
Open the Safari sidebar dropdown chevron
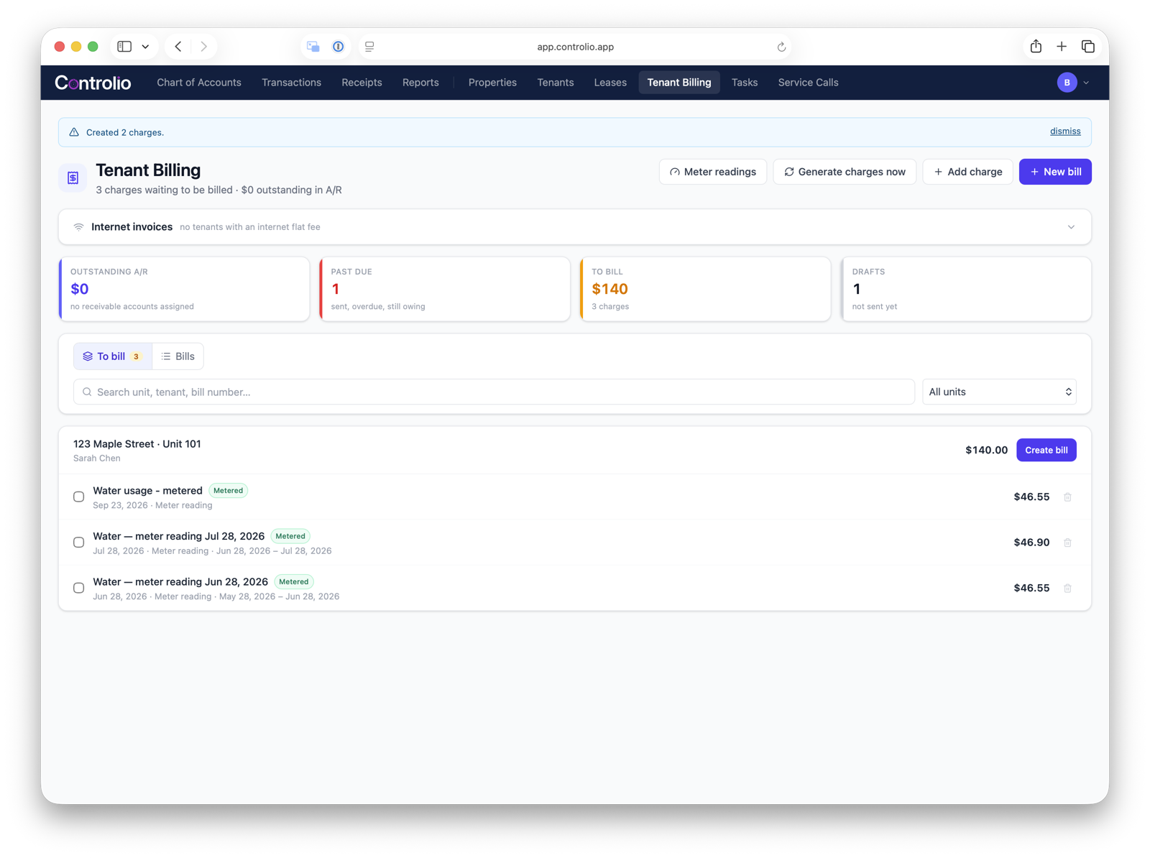145,47
